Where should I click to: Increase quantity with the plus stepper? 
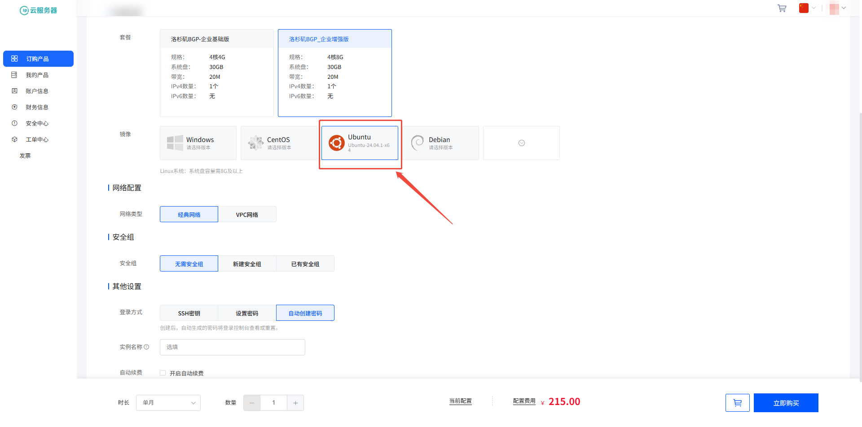pyautogui.click(x=295, y=403)
